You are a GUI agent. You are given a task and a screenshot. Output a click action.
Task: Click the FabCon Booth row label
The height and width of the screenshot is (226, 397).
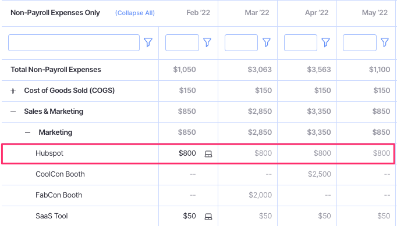(x=59, y=195)
